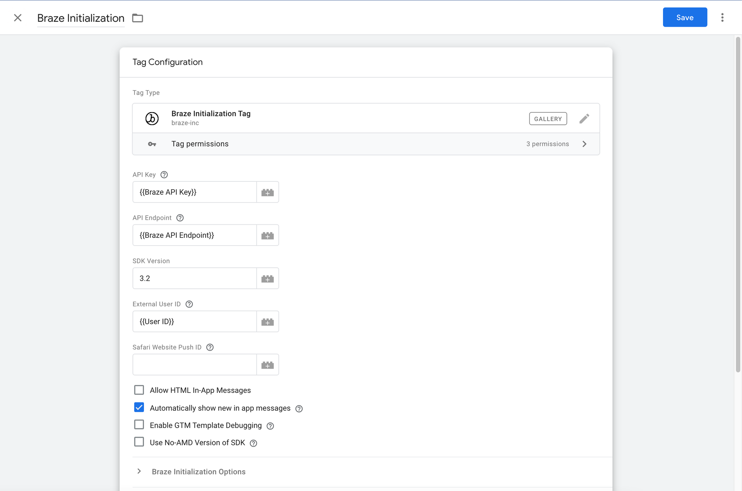Image resolution: width=742 pixels, height=491 pixels.
Task: Insert variable for SDK Version field
Action: 267,278
